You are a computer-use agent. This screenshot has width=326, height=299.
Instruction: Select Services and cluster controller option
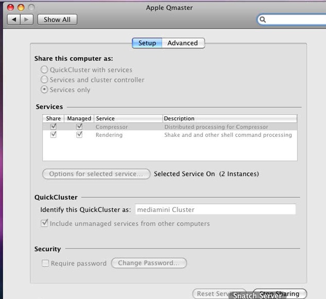pos(44,80)
